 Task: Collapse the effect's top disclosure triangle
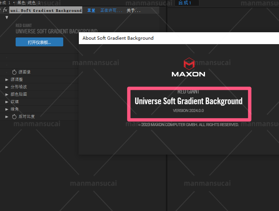tap(7, 17)
